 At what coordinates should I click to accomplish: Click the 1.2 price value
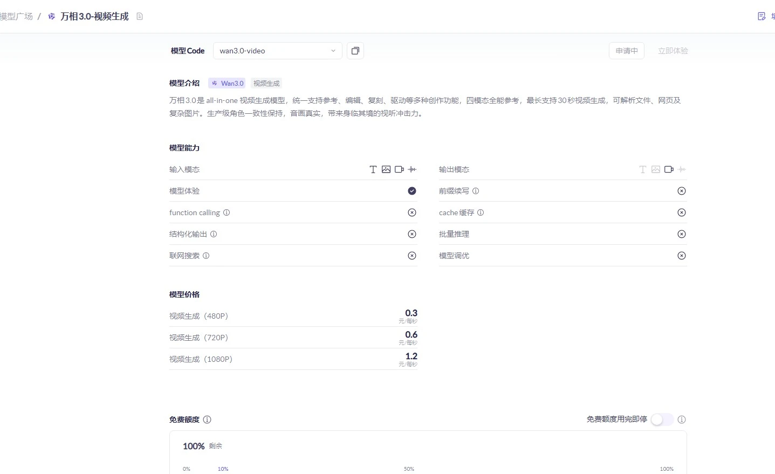click(411, 356)
